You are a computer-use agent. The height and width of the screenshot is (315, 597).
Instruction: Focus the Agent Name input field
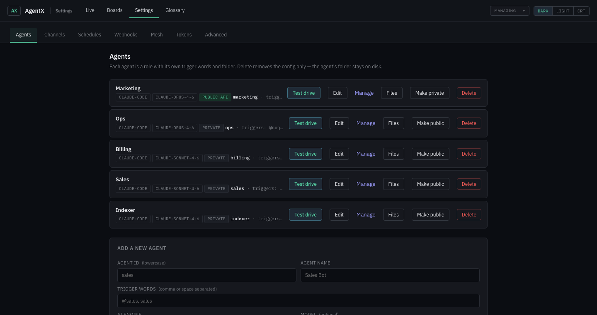(390, 275)
